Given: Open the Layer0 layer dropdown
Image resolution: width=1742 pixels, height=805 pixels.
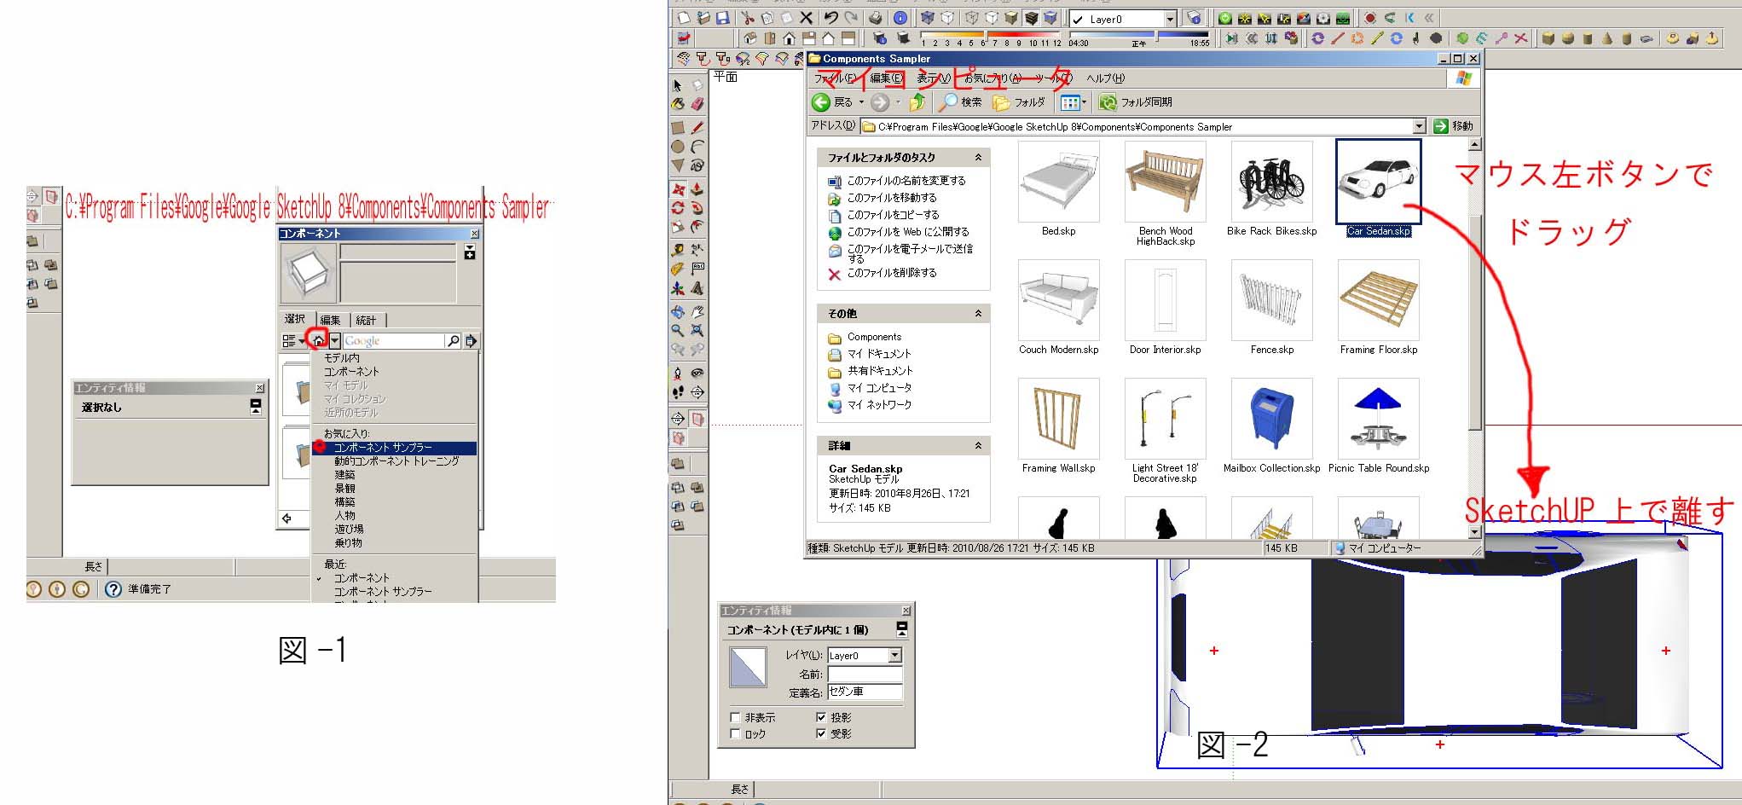Looking at the screenshot, I should pos(1170,19).
